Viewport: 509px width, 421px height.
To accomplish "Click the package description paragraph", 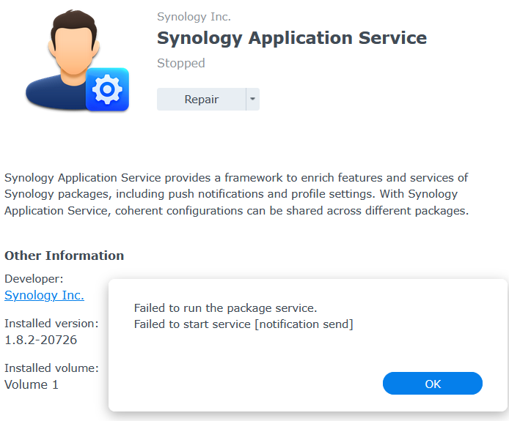I will click(236, 194).
